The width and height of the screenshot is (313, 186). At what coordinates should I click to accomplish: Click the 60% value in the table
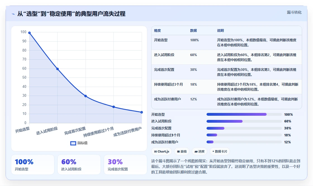pos(193,55)
